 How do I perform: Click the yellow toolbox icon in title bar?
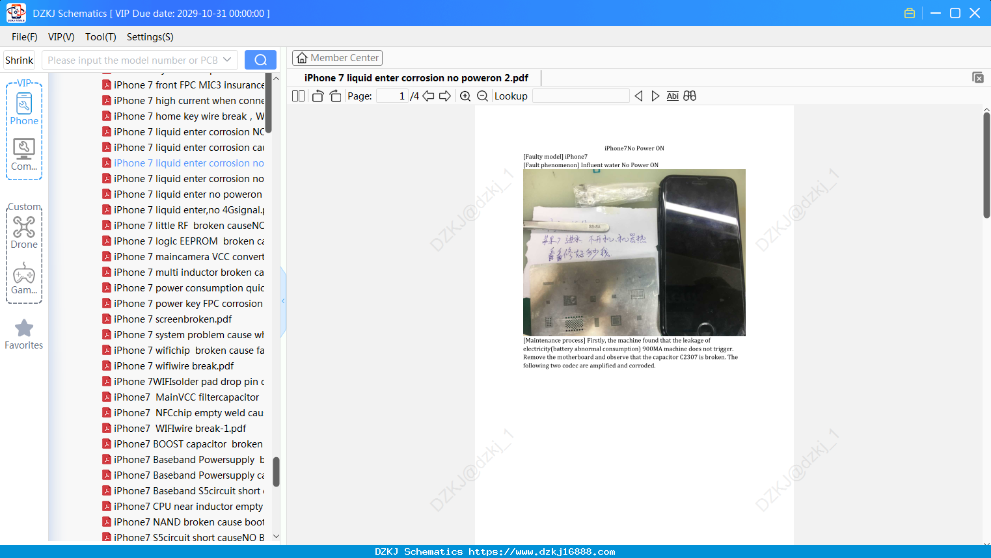(910, 13)
